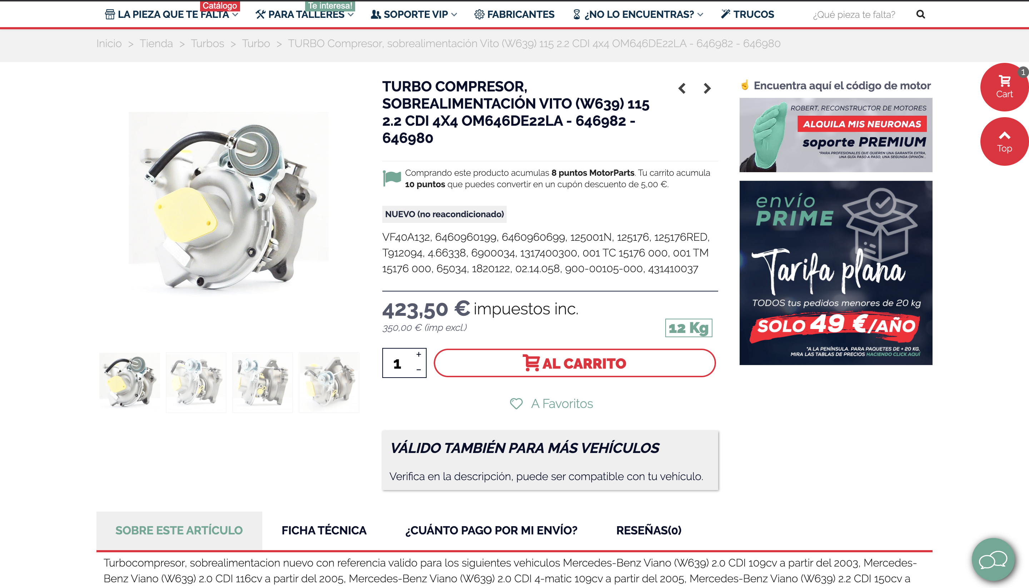Open the green chat bubble
The height and width of the screenshot is (588, 1029).
tap(993, 559)
